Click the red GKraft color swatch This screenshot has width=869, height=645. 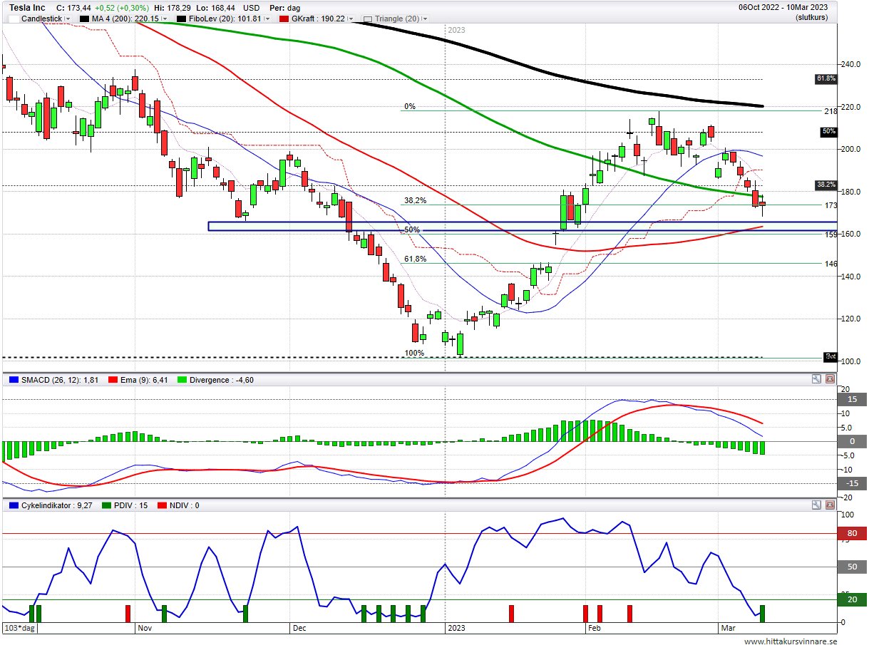coord(284,19)
